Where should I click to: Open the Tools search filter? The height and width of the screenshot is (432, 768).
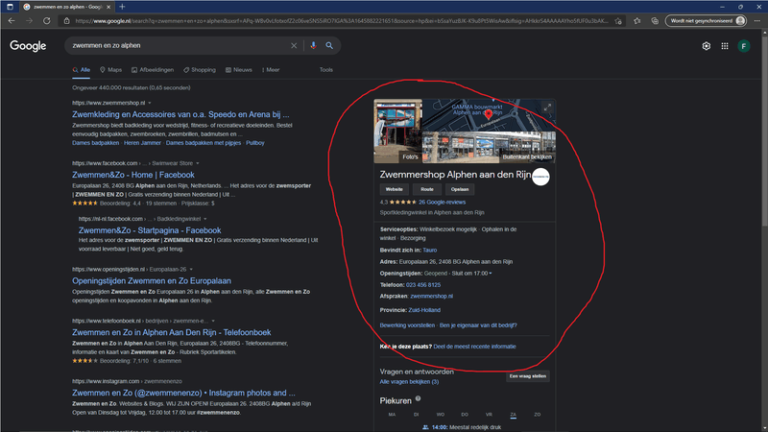(x=326, y=70)
